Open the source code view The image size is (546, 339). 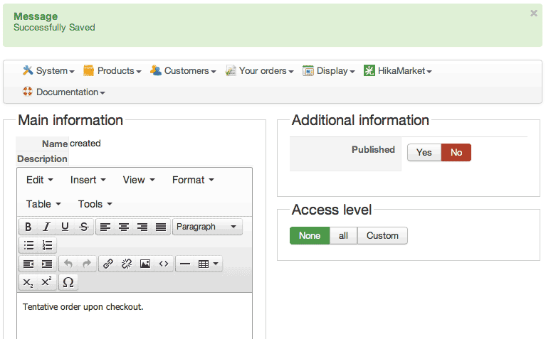164,264
